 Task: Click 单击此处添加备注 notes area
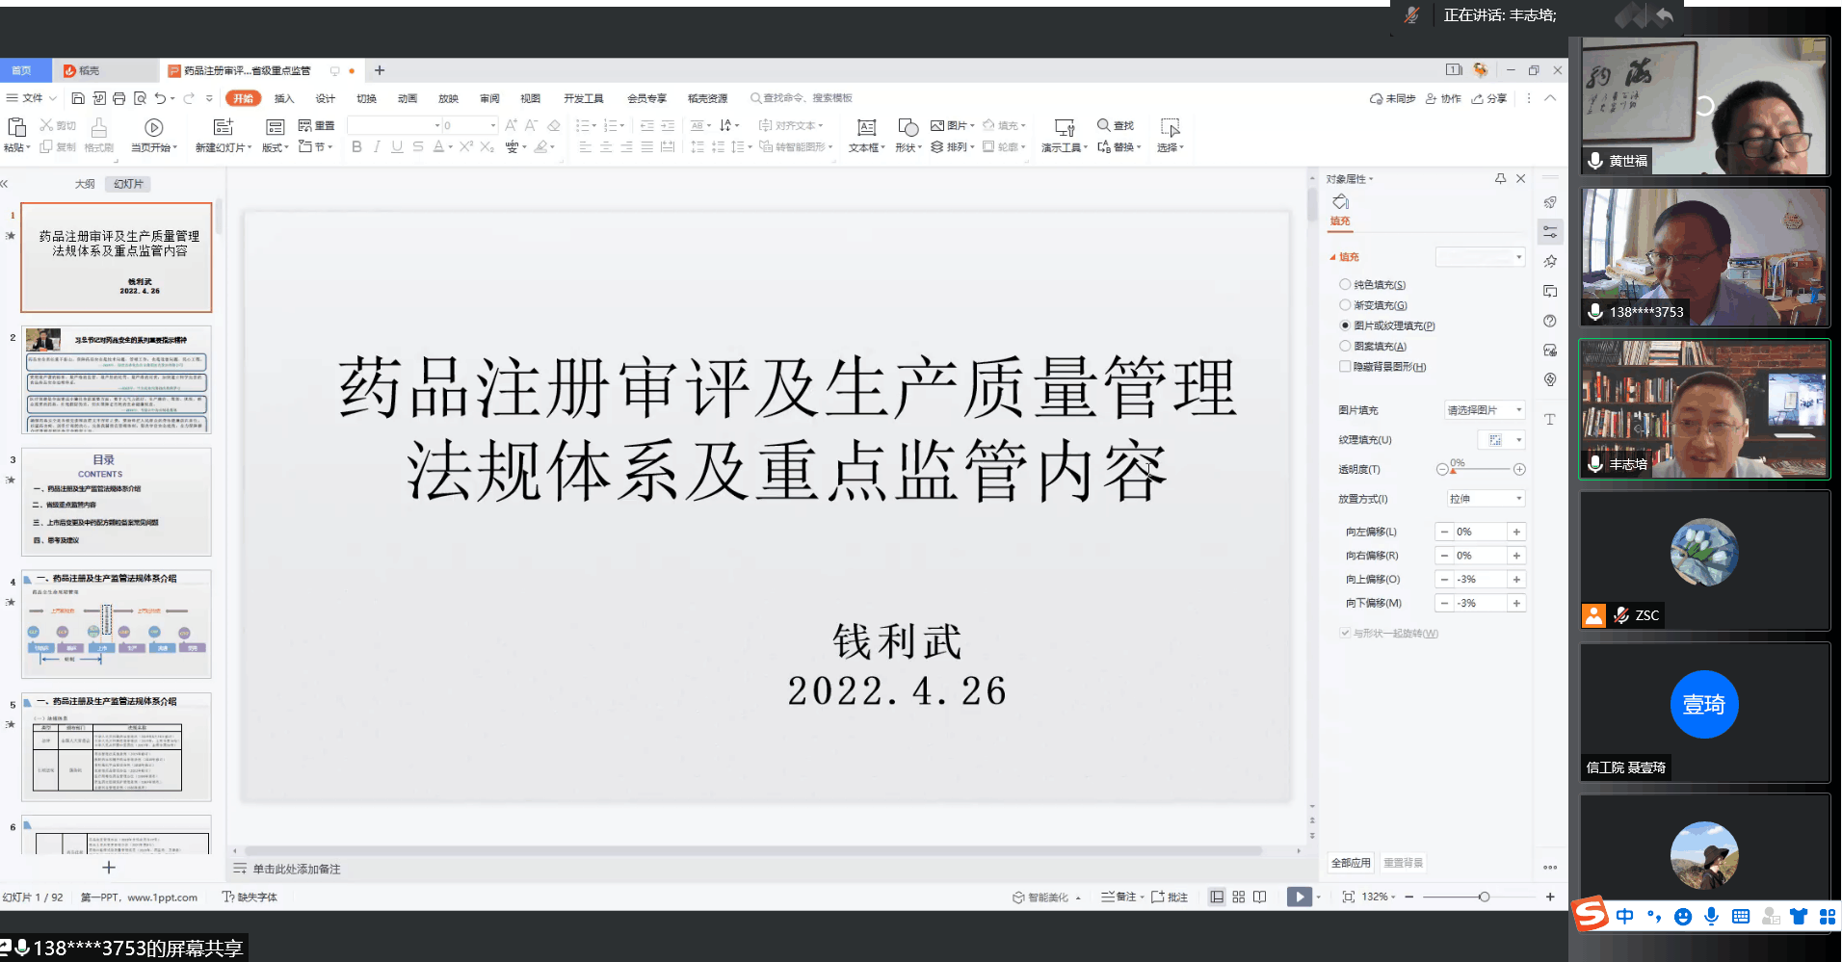click(x=297, y=869)
